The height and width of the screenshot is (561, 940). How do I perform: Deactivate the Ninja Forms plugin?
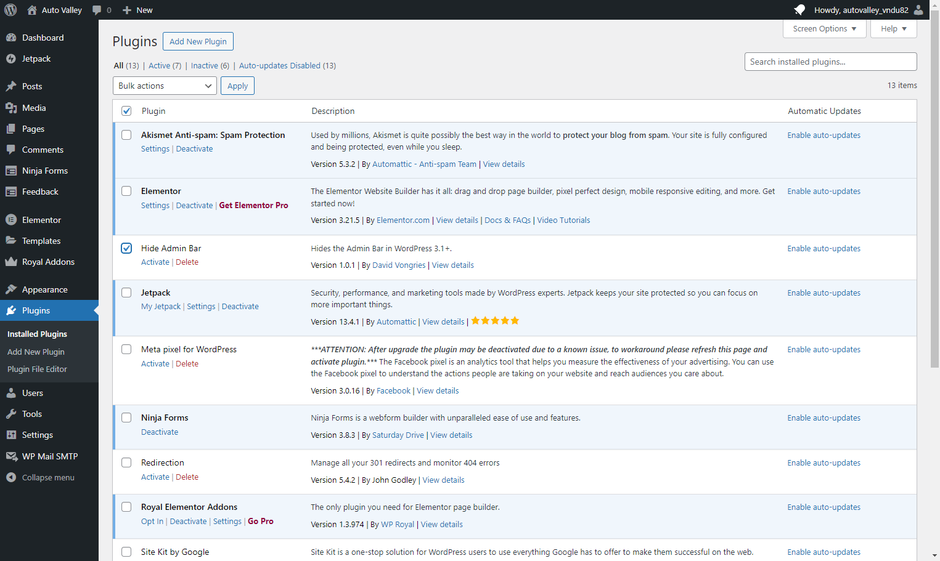coord(160,432)
